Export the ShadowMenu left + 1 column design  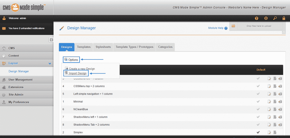275,117
